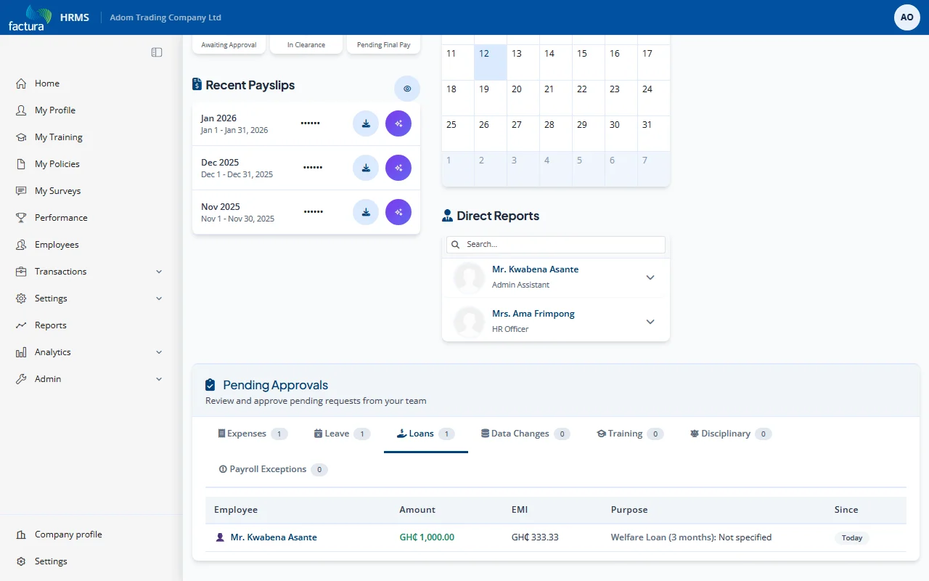Click the Performance trophy icon
Image resolution: width=929 pixels, height=581 pixels.
click(x=21, y=218)
